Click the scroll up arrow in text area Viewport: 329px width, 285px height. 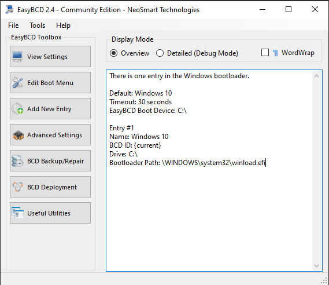pos(317,76)
